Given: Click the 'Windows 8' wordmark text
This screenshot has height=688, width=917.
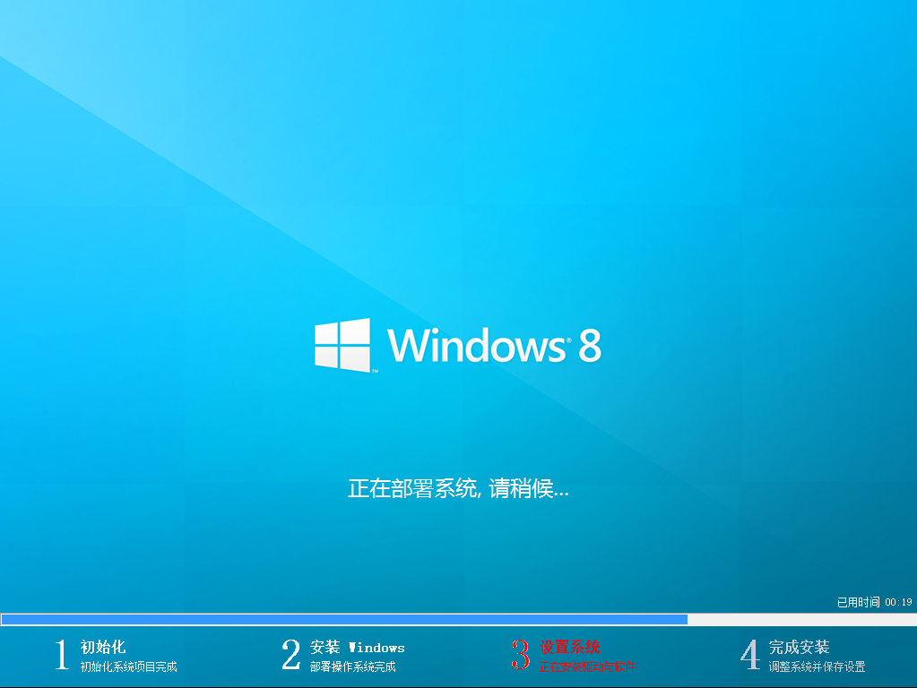Looking at the screenshot, I should click(x=494, y=346).
